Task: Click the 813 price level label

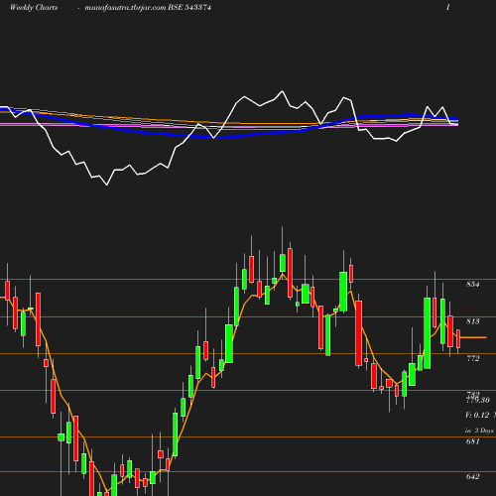Action: pos(473,321)
